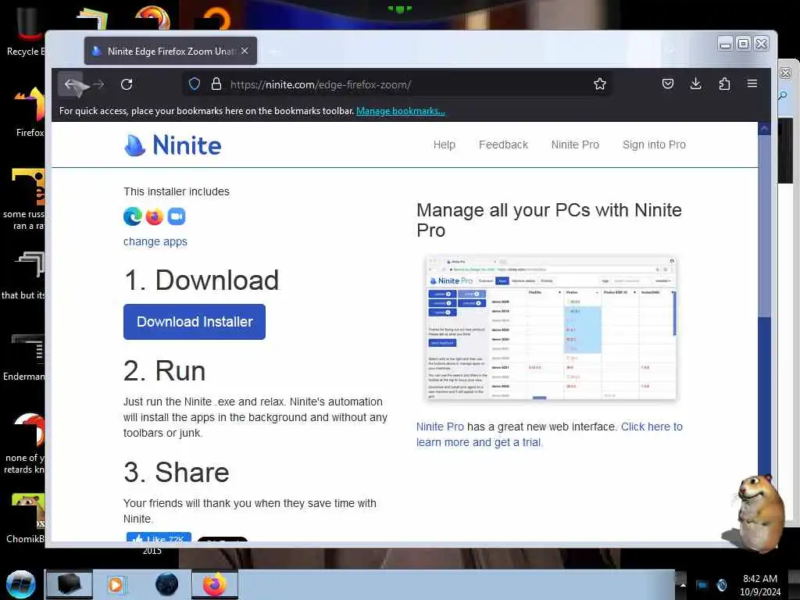
Task: Click the address bar URL field
Action: coord(398,84)
